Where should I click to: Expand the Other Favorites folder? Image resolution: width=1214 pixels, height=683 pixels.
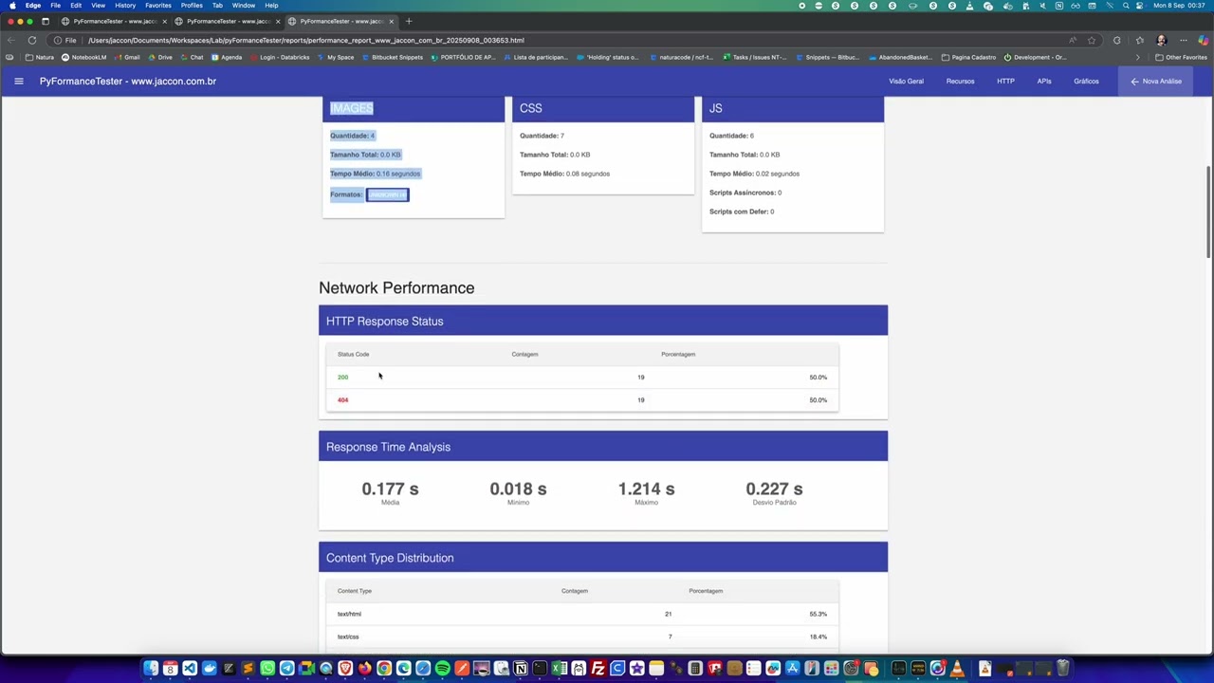click(x=1181, y=57)
